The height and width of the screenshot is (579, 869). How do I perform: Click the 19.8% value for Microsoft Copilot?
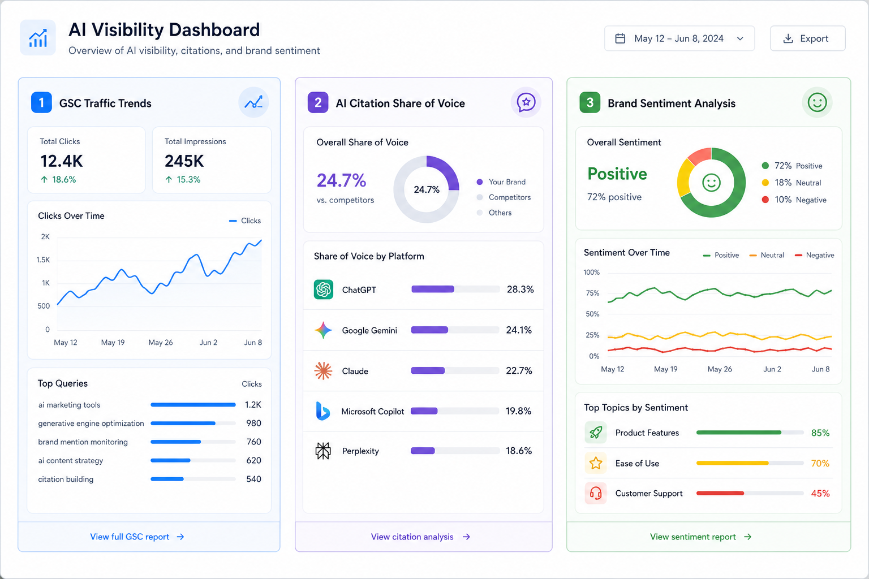pyautogui.click(x=519, y=411)
